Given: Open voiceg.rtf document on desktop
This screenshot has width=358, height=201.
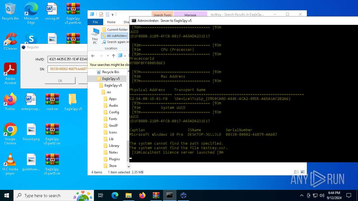Looking at the screenshot, I should [52, 12].
